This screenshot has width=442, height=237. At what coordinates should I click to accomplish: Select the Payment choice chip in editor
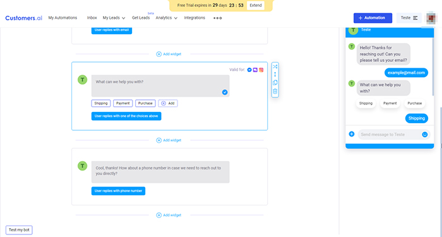click(123, 103)
